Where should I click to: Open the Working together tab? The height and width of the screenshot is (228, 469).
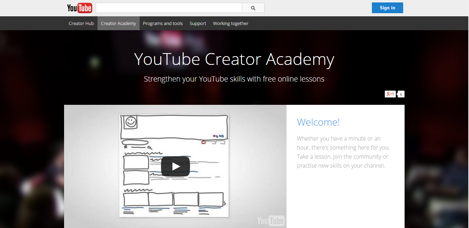tap(230, 23)
